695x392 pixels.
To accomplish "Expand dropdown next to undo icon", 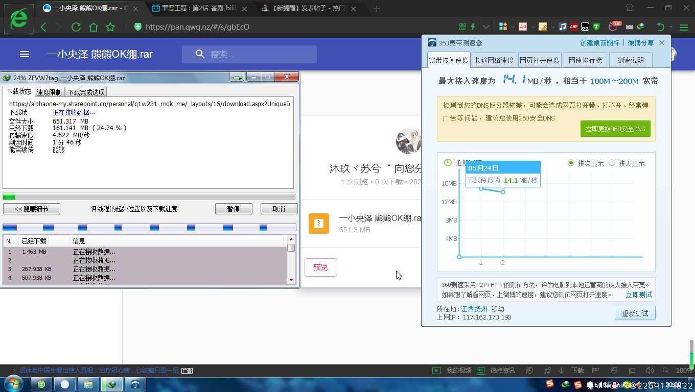I will 671,27.
